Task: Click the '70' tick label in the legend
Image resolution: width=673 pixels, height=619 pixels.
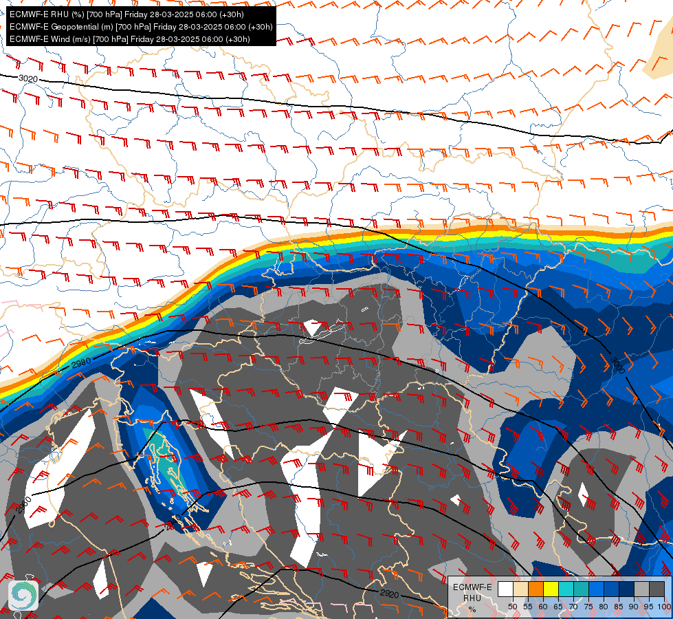Action: [573, 607]
